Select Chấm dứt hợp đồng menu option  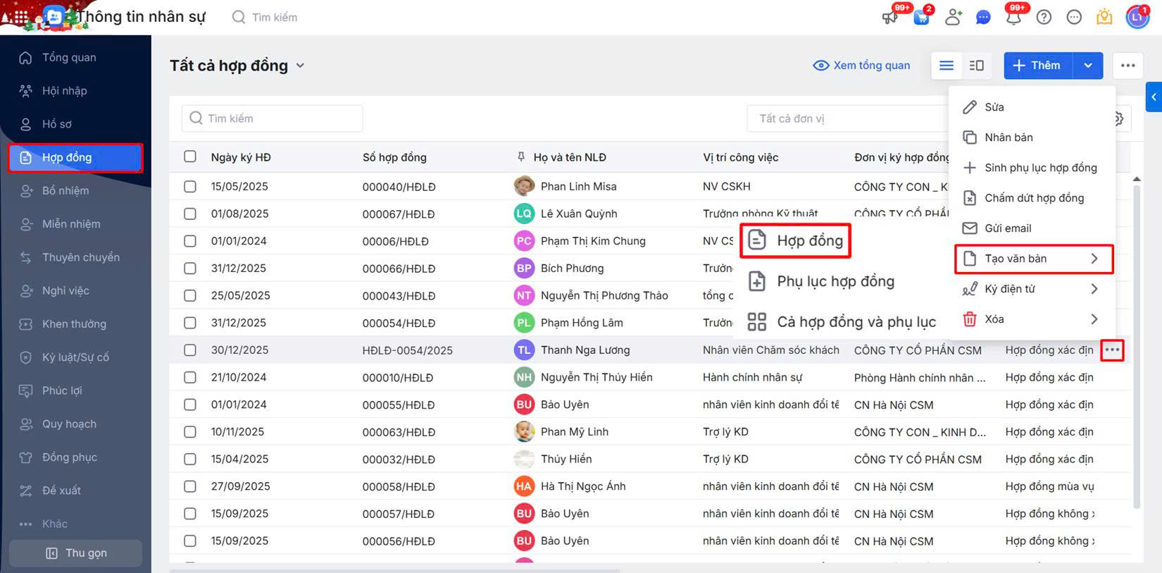coord(1033,198)
